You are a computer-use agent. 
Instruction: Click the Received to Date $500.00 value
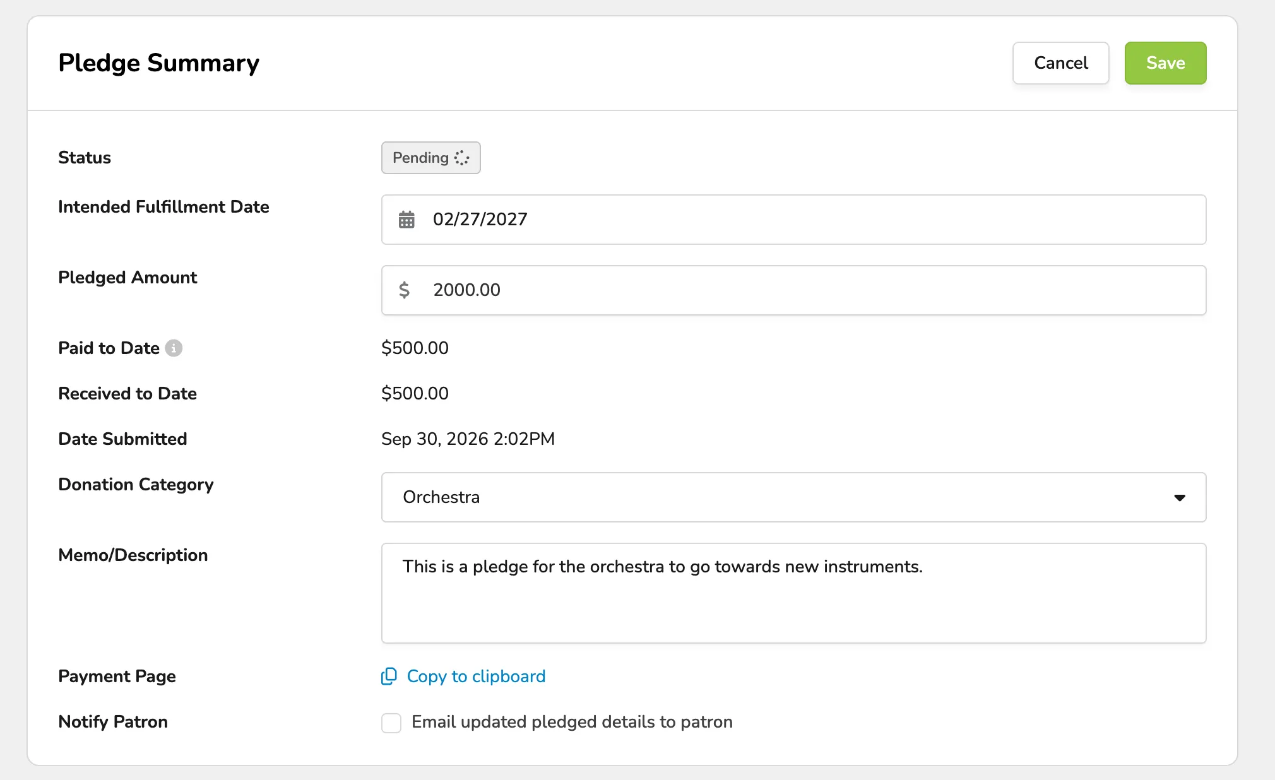pos(415,394)
